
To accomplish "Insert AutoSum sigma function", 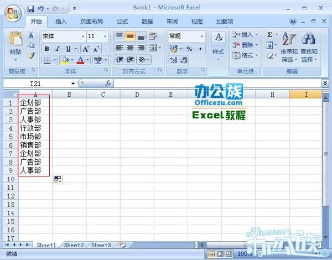I will (269, 34).
